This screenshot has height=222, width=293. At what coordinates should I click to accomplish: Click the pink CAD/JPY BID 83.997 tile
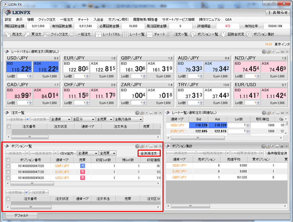19,94
